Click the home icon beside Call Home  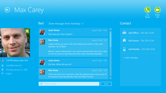point(124,40)
